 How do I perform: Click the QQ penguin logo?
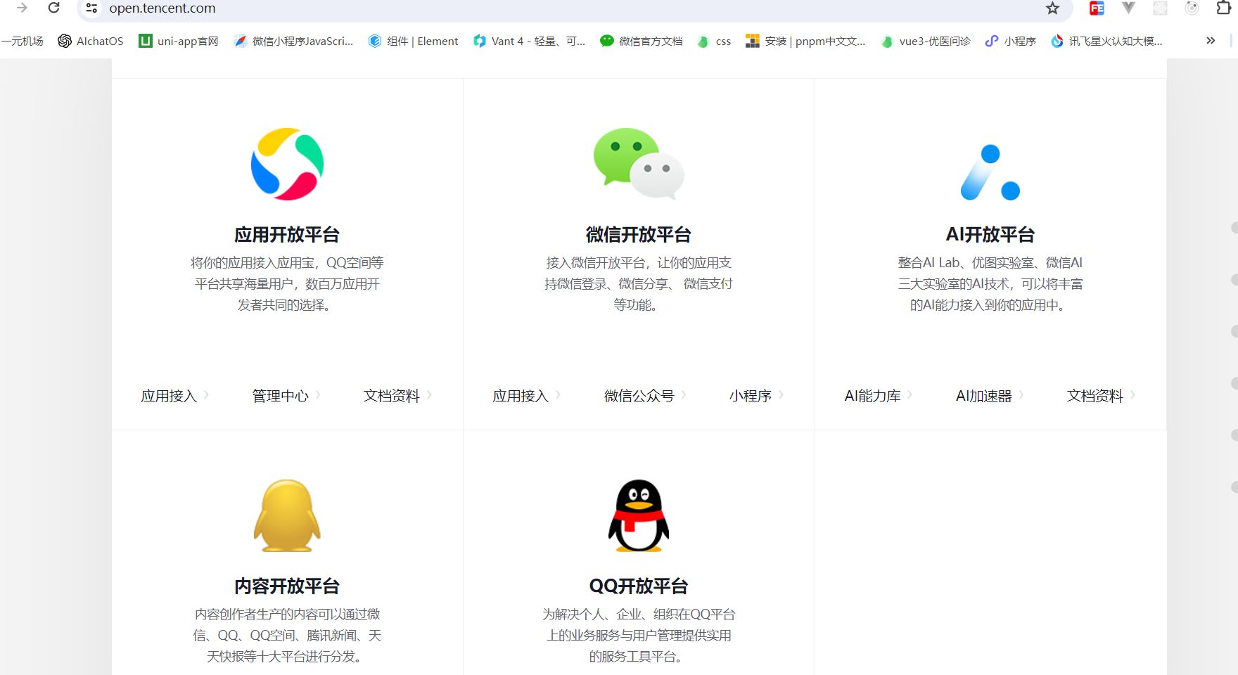pos(639,515)
